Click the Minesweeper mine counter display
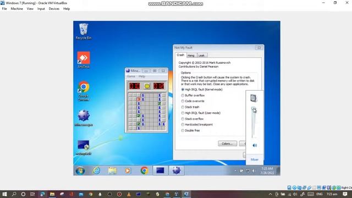The width and height of the screenshot is (352, 198). click(x=134, y=86)
